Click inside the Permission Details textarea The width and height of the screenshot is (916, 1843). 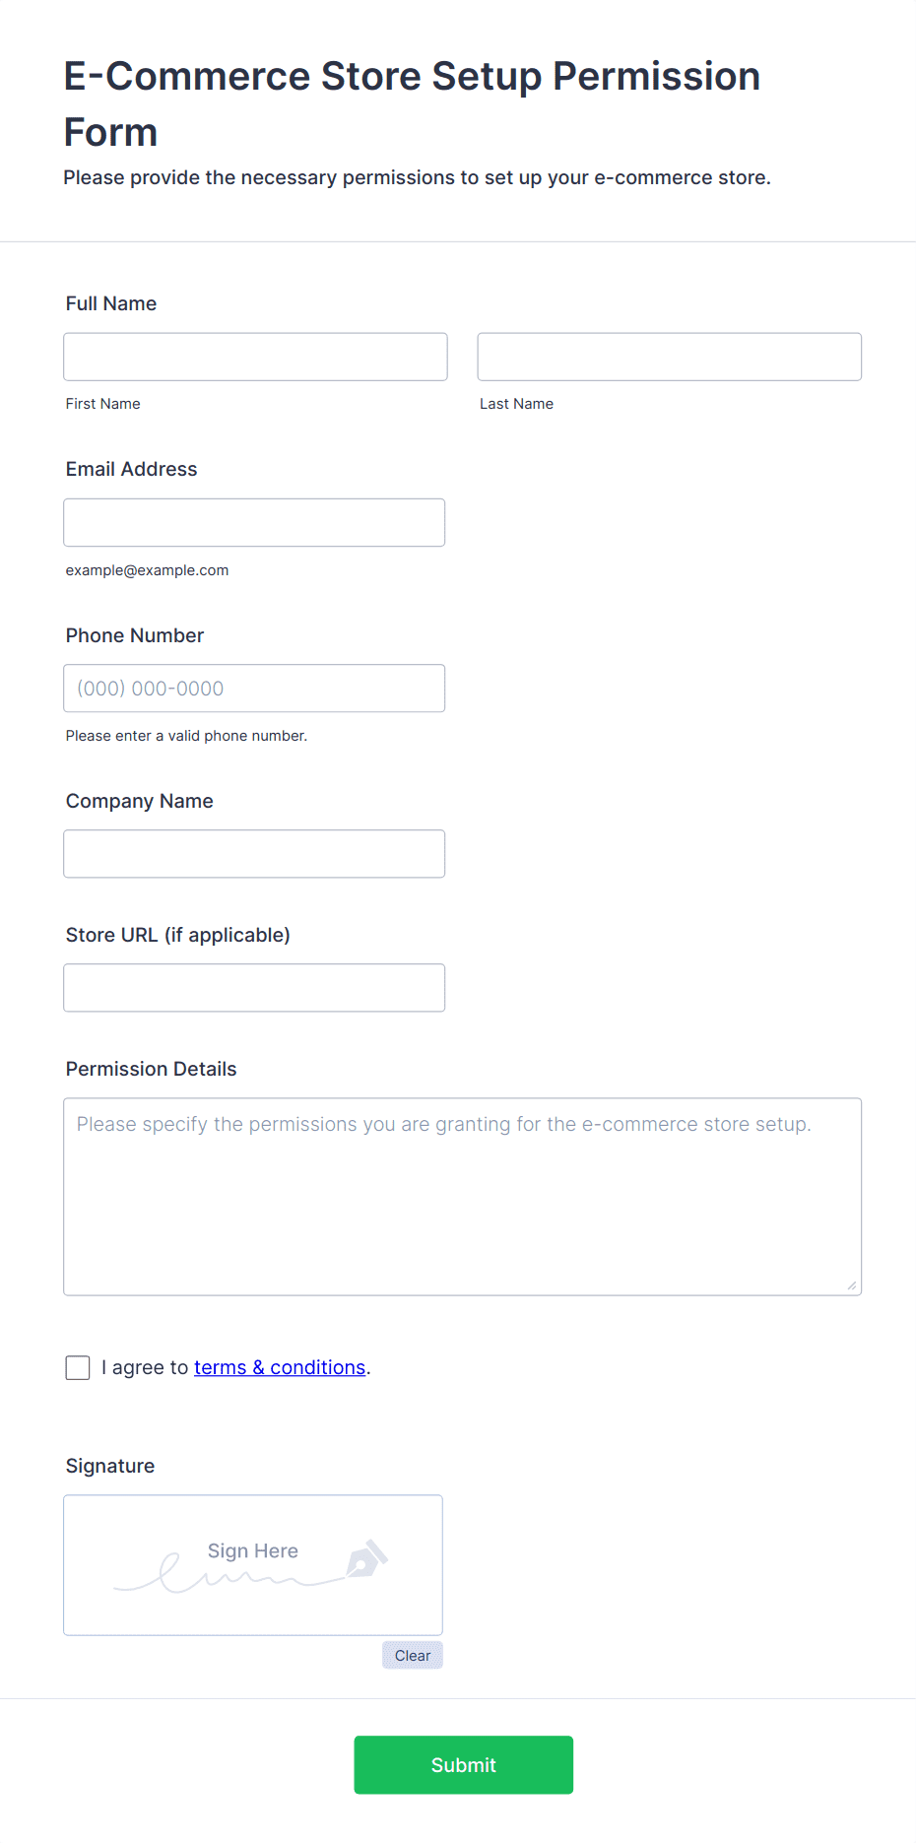(x=463, y=1197)
